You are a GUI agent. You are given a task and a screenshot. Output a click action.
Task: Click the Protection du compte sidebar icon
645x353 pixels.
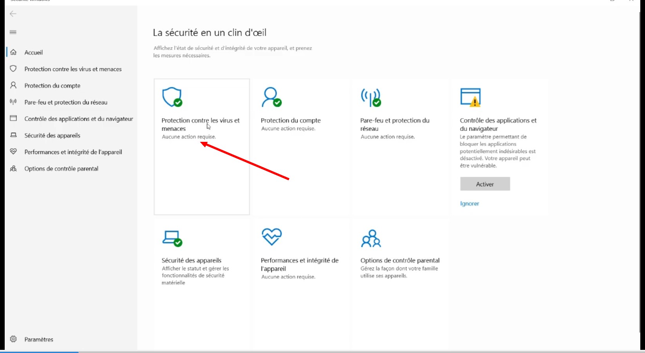(13, 85)
